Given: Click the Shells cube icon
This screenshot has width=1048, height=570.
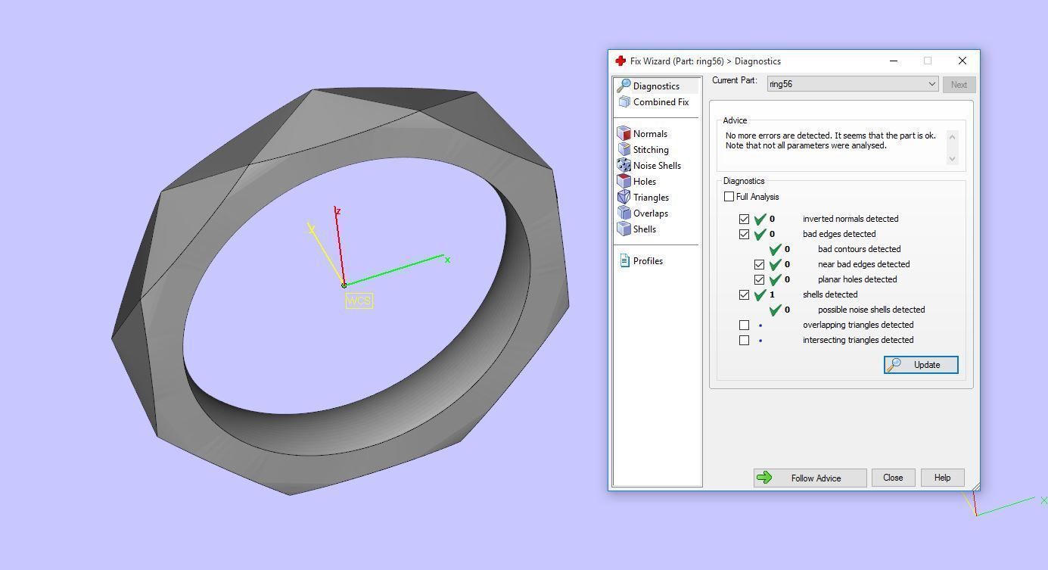Looking at the screenshot, I should [x=624, y=229].
